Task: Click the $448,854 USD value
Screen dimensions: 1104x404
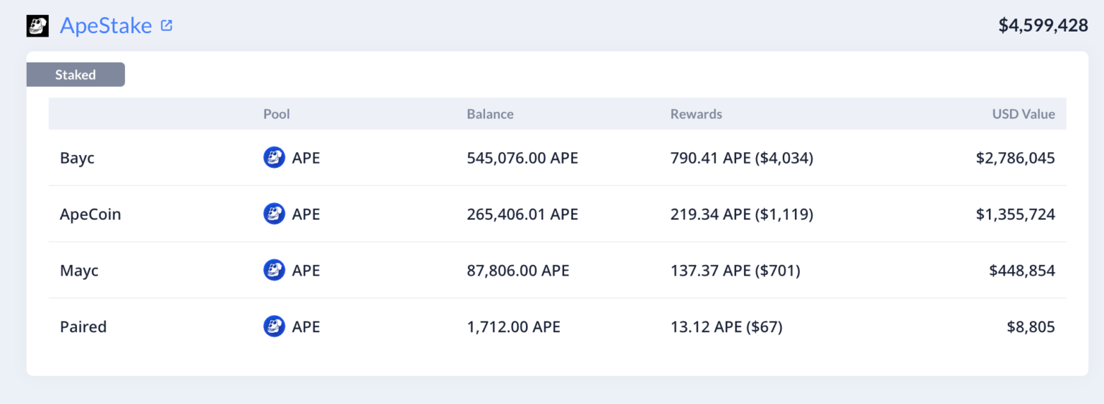Action: [x=1021, y=271]
